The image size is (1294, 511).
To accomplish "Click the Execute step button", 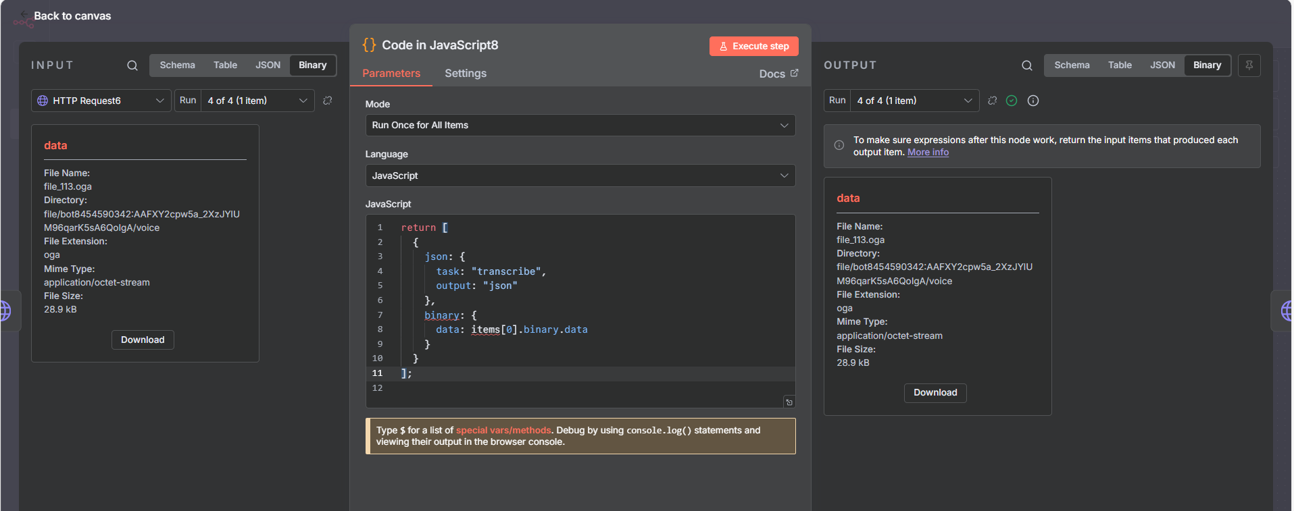I will pyautogui.click(x=753, y=46).
